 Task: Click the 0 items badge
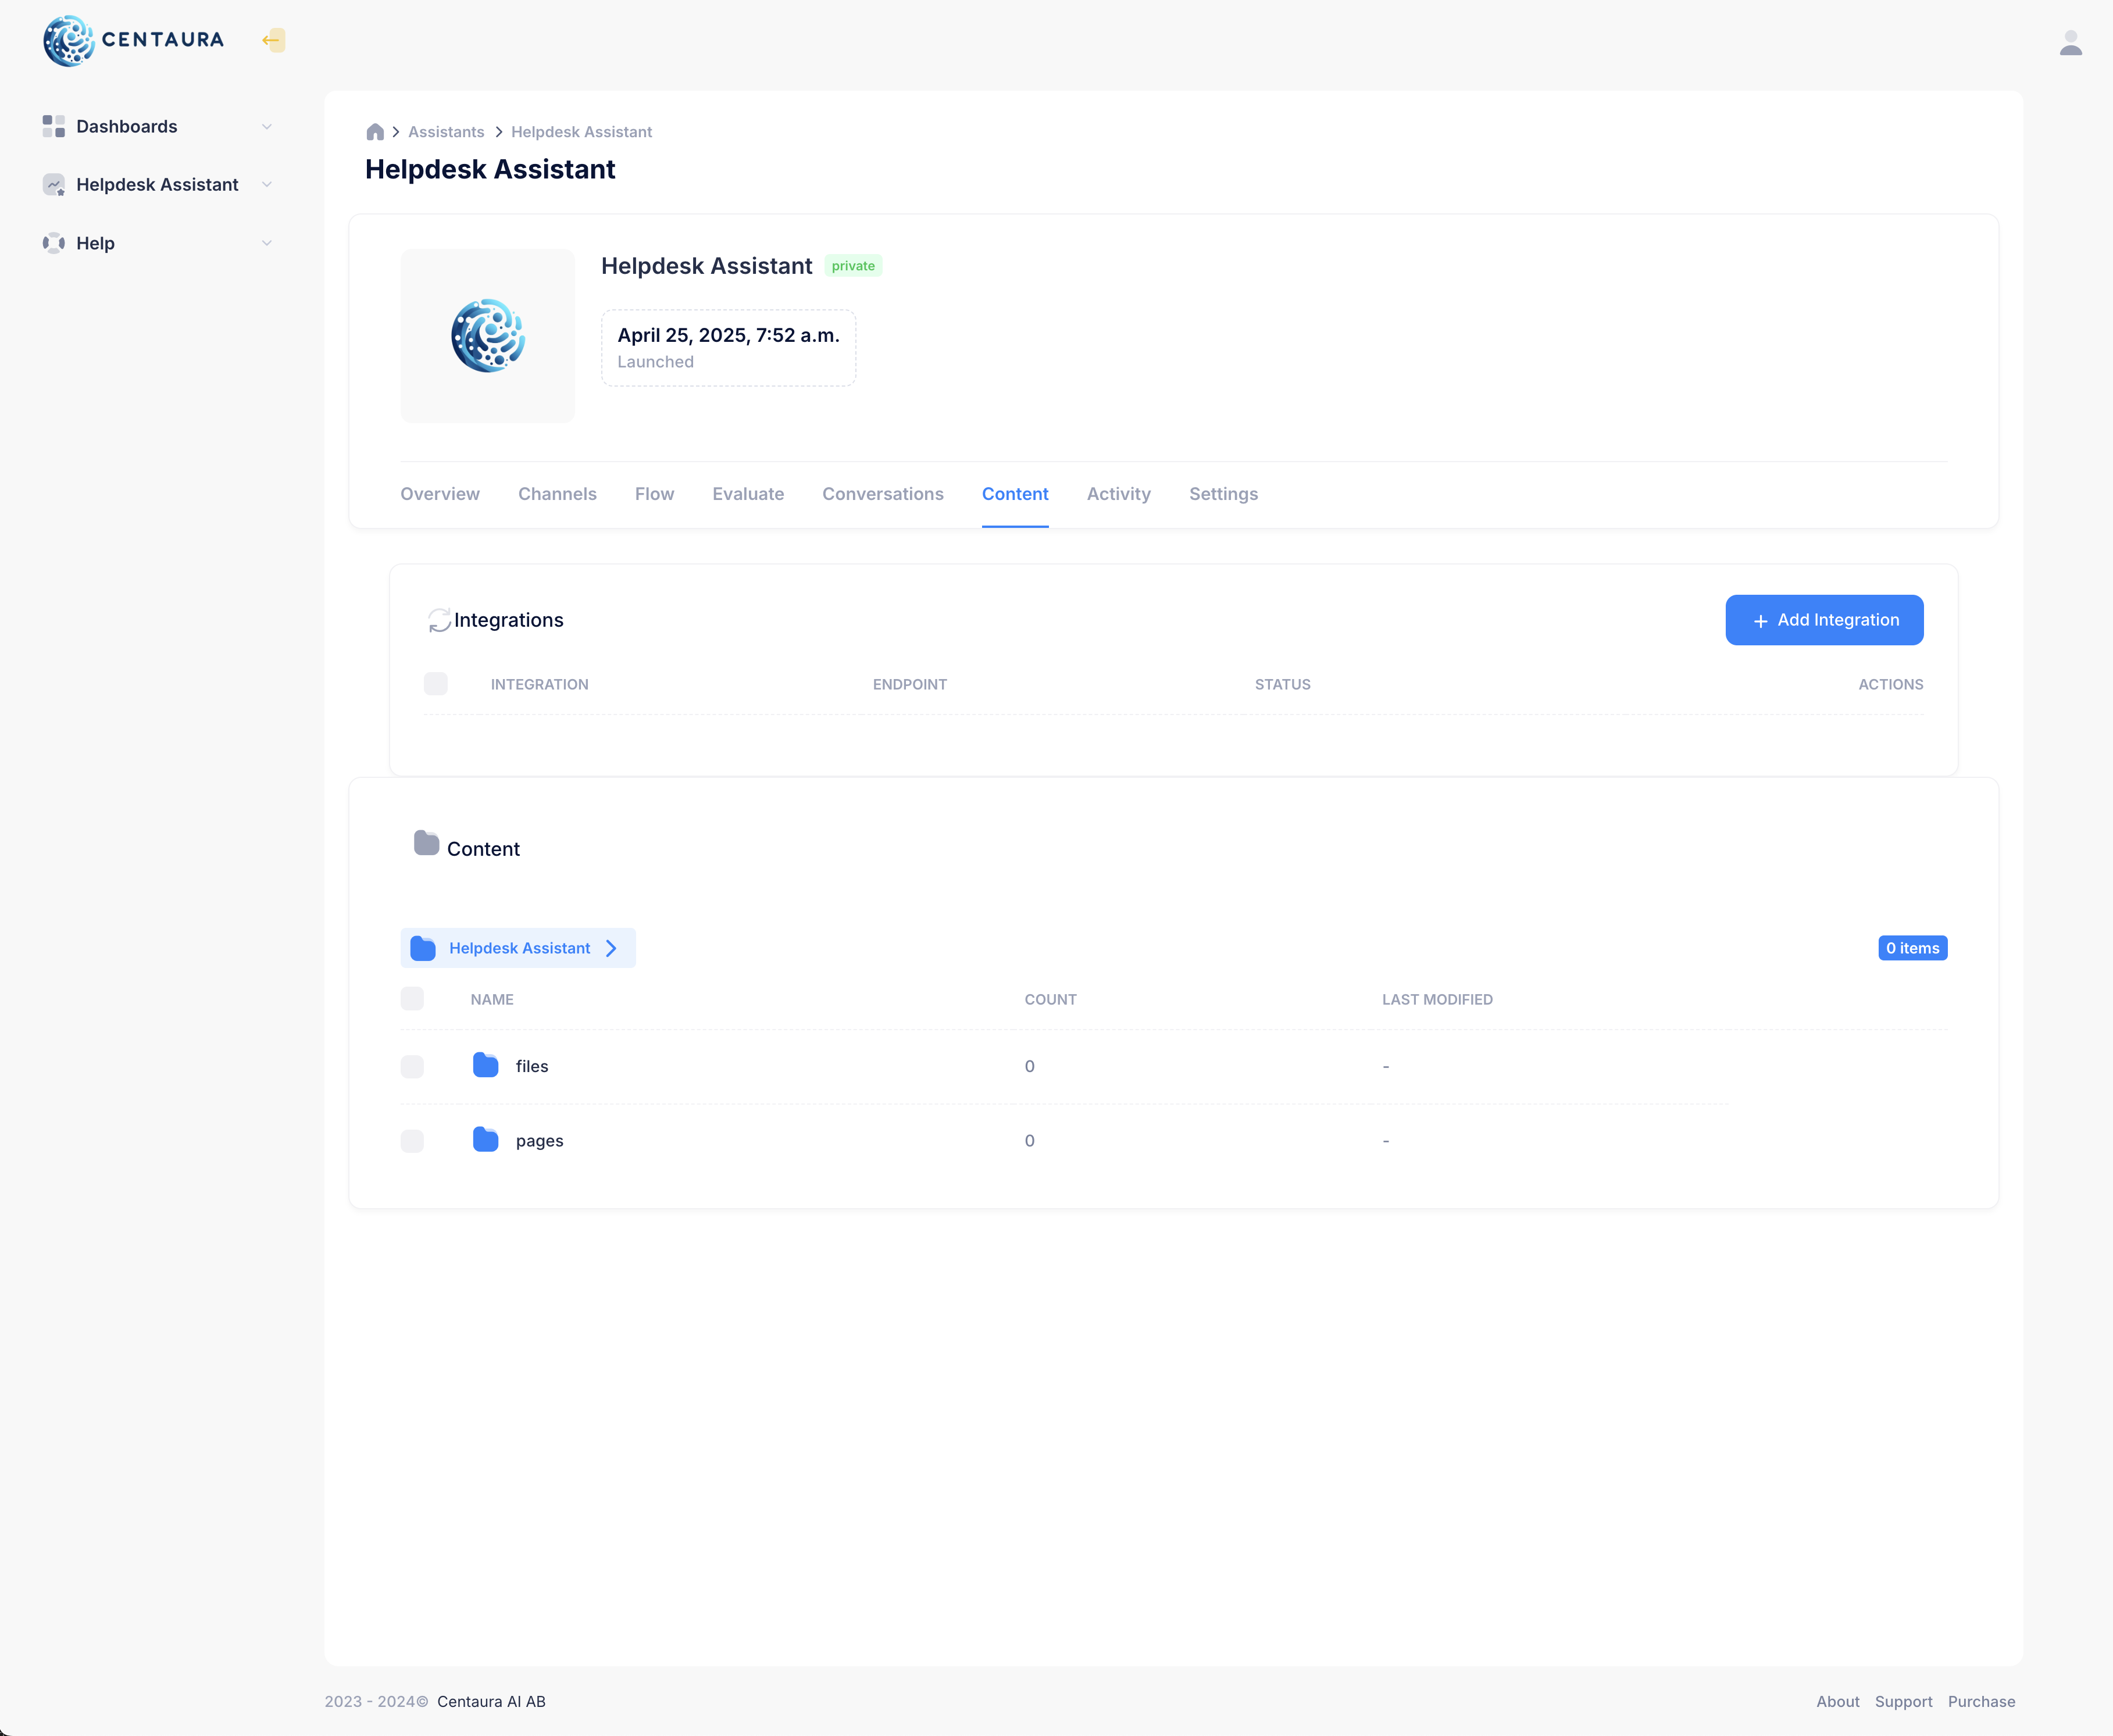pos(1912,947)
